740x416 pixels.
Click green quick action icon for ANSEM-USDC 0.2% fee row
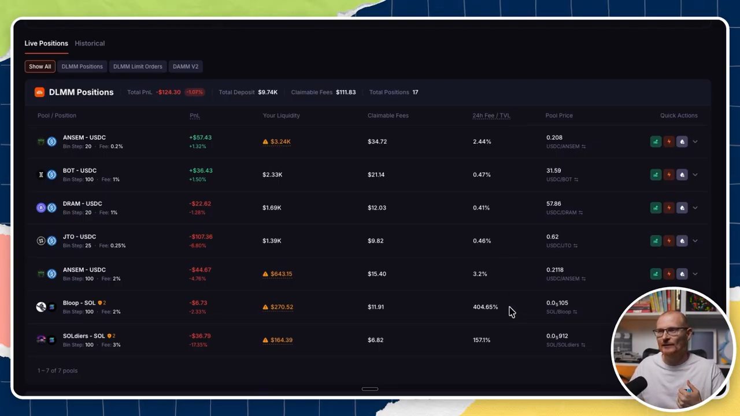[x=656, y=142]
